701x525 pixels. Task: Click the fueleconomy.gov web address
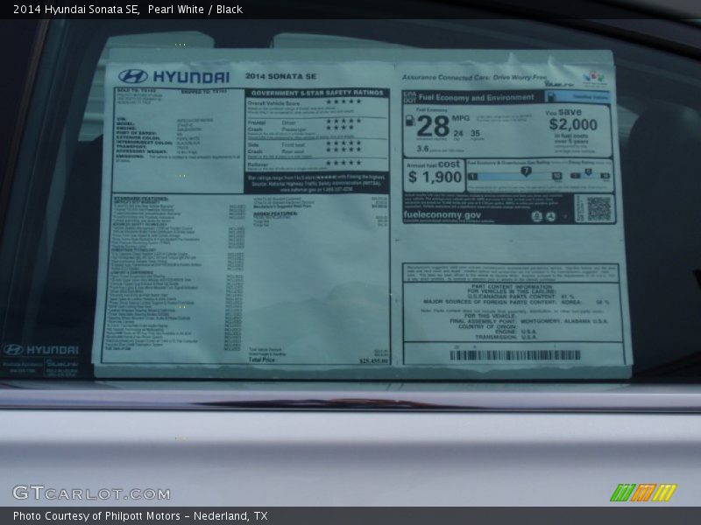click(443, 214)
